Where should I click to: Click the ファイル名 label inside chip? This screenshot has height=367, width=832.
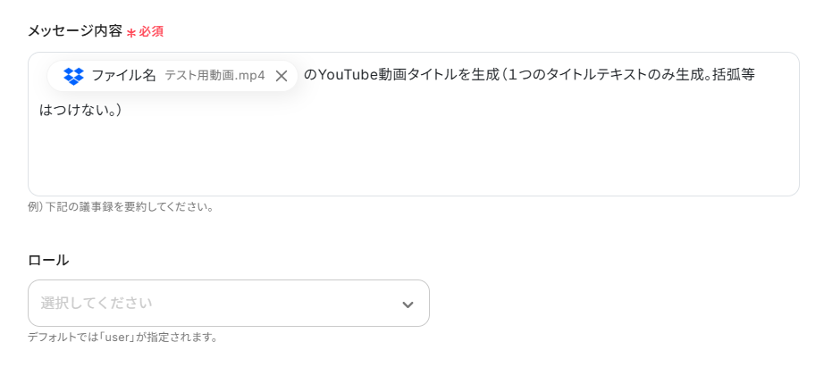[x=123, y=76]
